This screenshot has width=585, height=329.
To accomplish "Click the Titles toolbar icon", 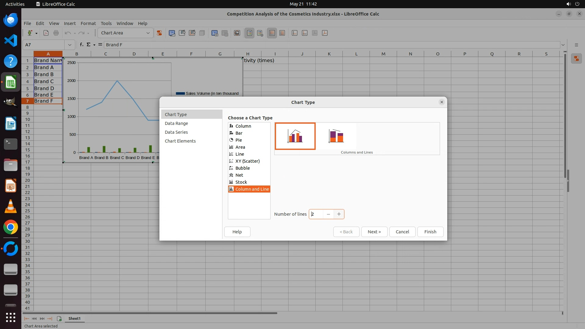I will point(237,33).
